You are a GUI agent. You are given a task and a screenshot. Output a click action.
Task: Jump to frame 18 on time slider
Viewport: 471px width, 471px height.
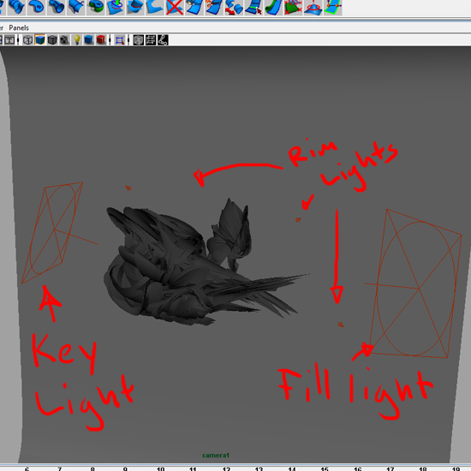click(423, 468)
